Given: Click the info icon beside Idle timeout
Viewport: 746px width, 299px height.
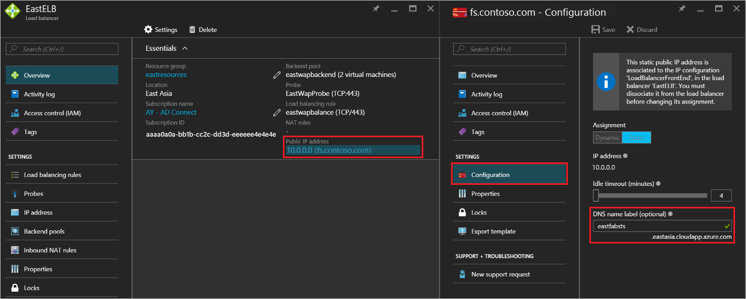Looking at the screenshot, I should pyautogui.click(x=658, y=184).
